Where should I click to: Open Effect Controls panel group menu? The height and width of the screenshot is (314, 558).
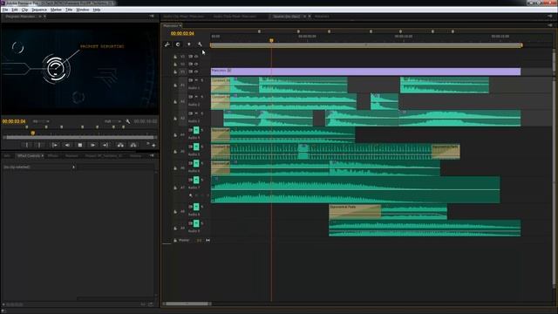[x=152, y=156]
